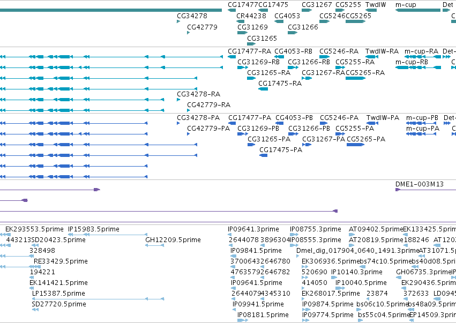Click the GH12209.5prime EST
Screen dimensions: 456x323
[155, 245]
